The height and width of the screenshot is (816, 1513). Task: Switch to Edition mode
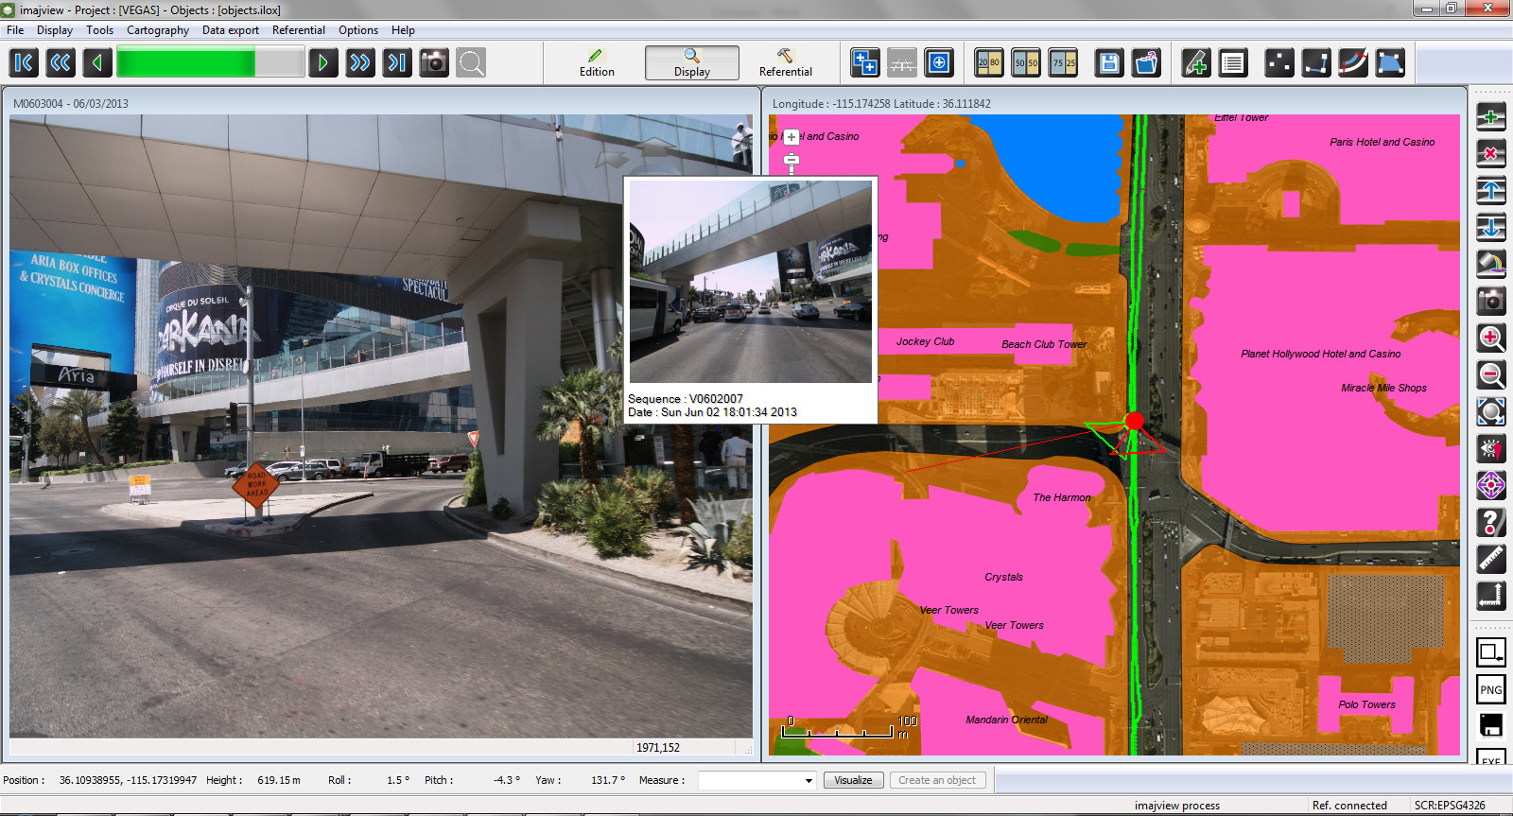tap(597, 62)
